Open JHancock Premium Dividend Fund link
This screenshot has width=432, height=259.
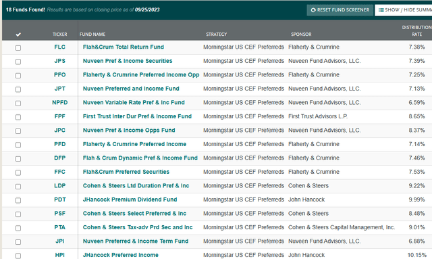[130, 199]
